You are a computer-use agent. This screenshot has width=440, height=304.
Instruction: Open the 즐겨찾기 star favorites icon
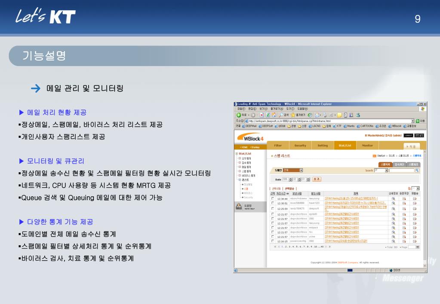(x=293, y=115)
